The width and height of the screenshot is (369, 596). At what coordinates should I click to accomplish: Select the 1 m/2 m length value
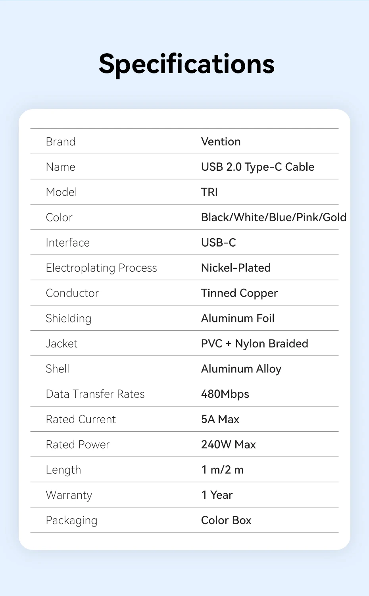pyautogui.click(x=222, y=470)
